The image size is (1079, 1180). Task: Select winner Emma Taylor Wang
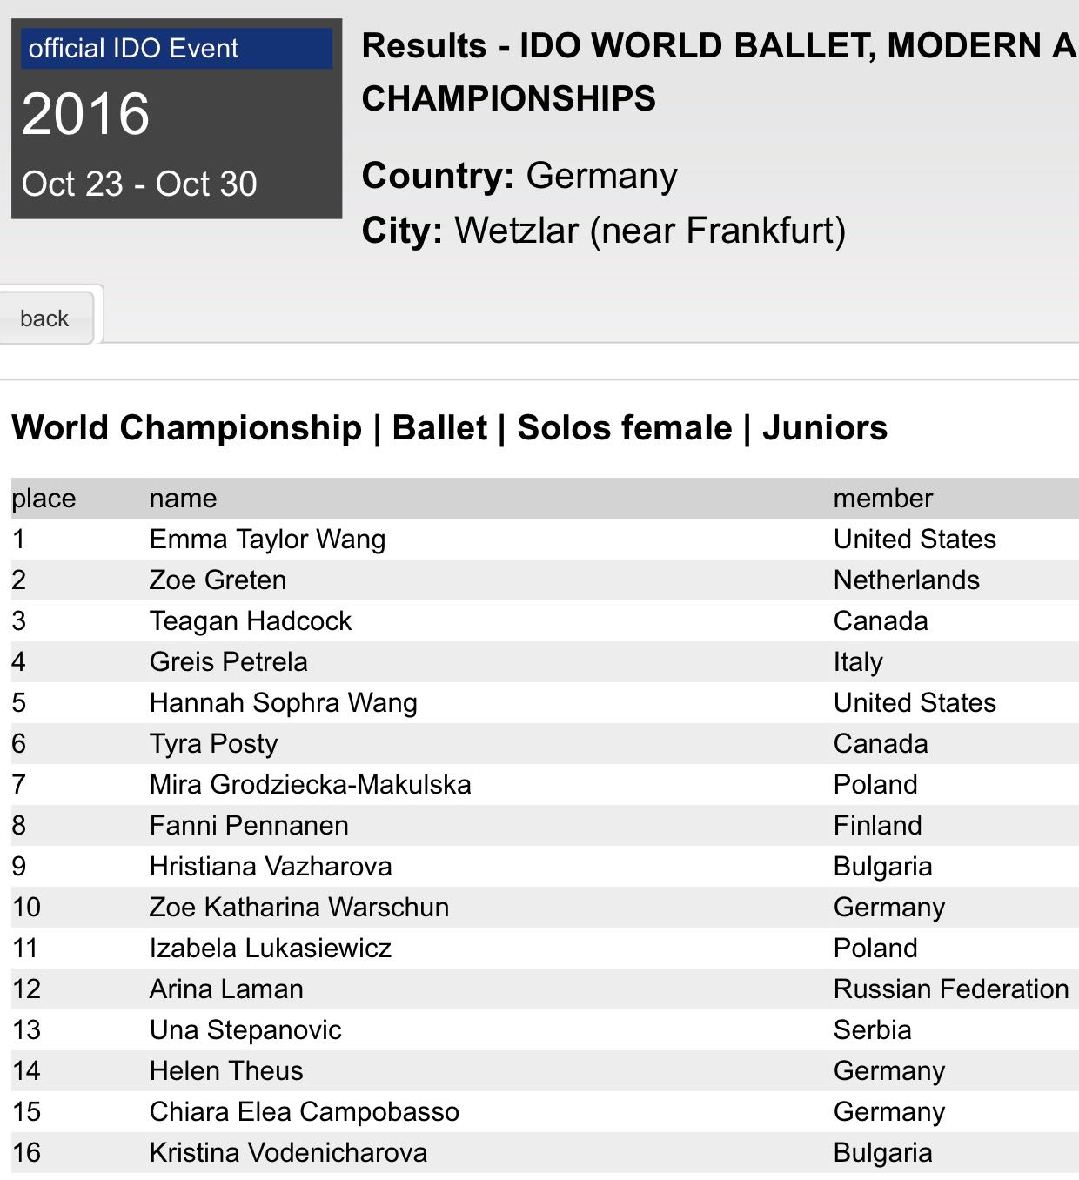(x=267, y=540)
